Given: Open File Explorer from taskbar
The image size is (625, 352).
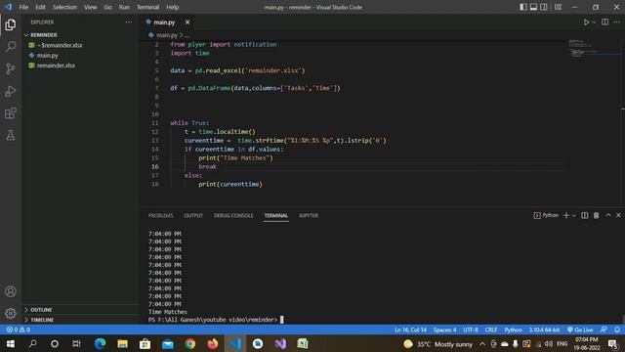Looking at the screenshot, I should click(122, 343).
